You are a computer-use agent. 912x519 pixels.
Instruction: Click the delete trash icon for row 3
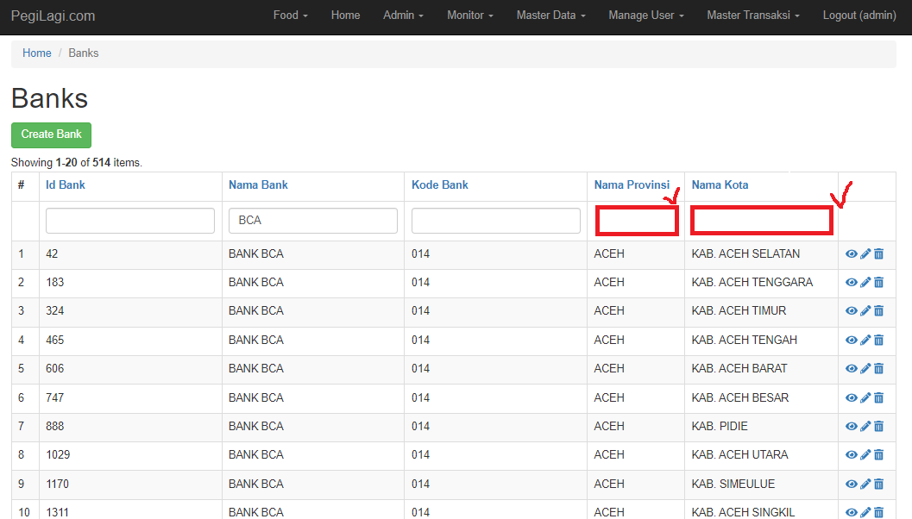coord(879,311)
